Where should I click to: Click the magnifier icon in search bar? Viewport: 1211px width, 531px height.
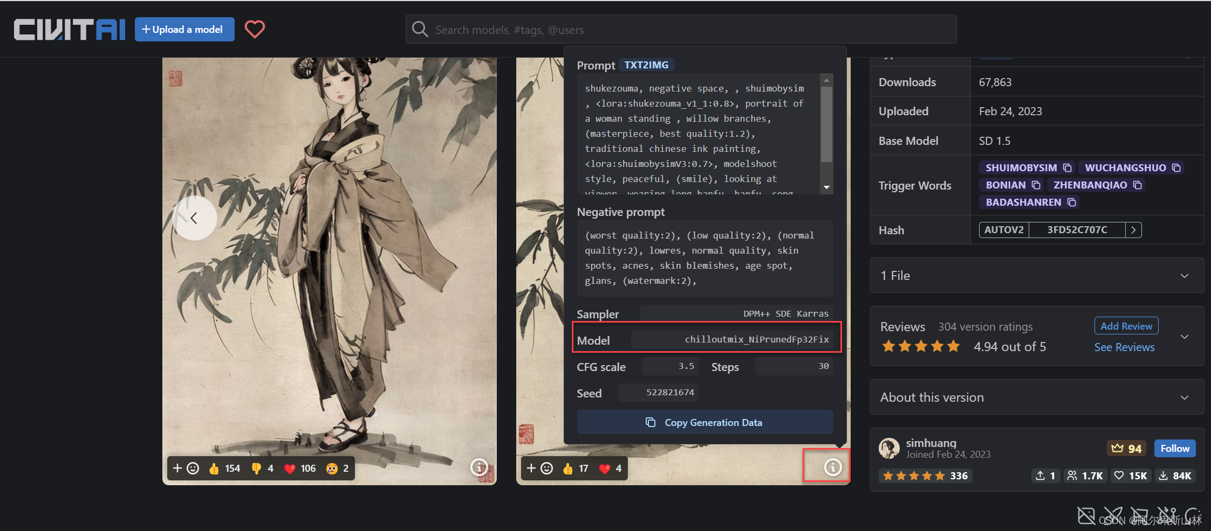coord(420,29)
